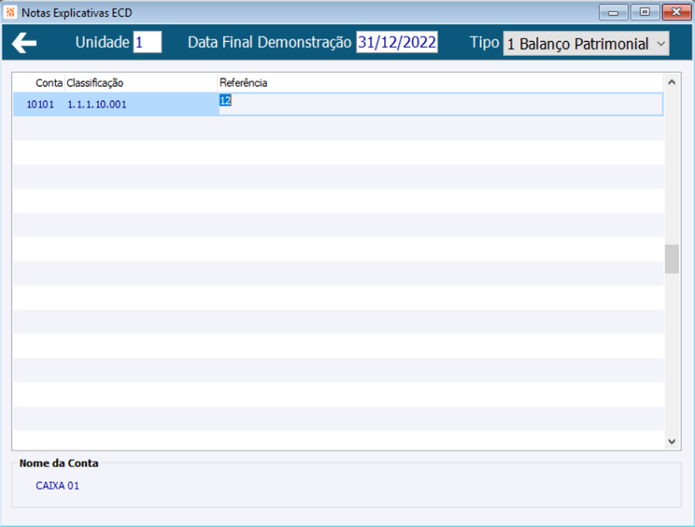Click the vertical scrollbar thumb

tap(672, 259)
